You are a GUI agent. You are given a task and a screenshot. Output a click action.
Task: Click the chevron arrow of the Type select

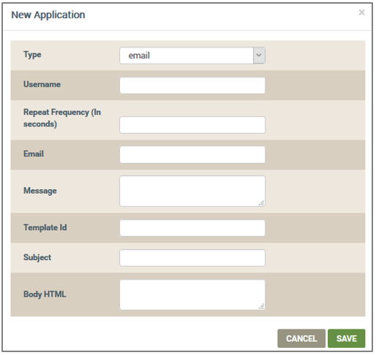pos(259,56)
